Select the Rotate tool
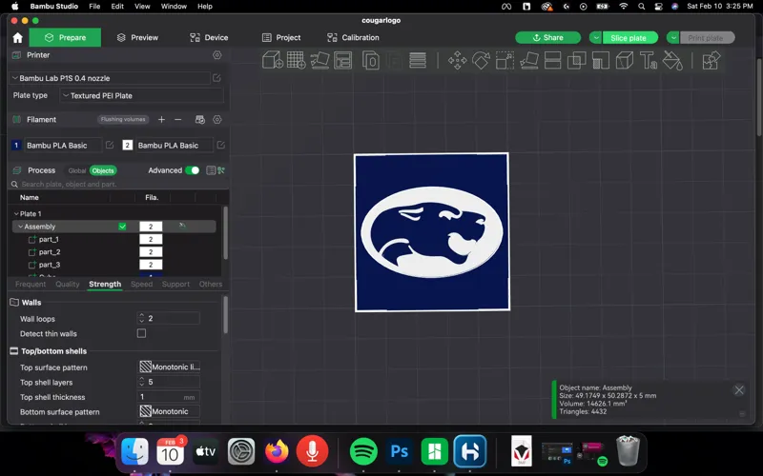 [x=481, y=61]
